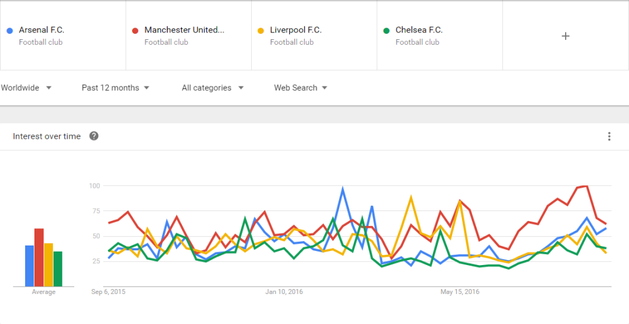Click the green Chelsea average bar
Image resolution: width=629 pixels, height=324 pixels.
click(x=58, y=269)
